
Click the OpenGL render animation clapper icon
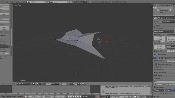[x=85, y=84]
